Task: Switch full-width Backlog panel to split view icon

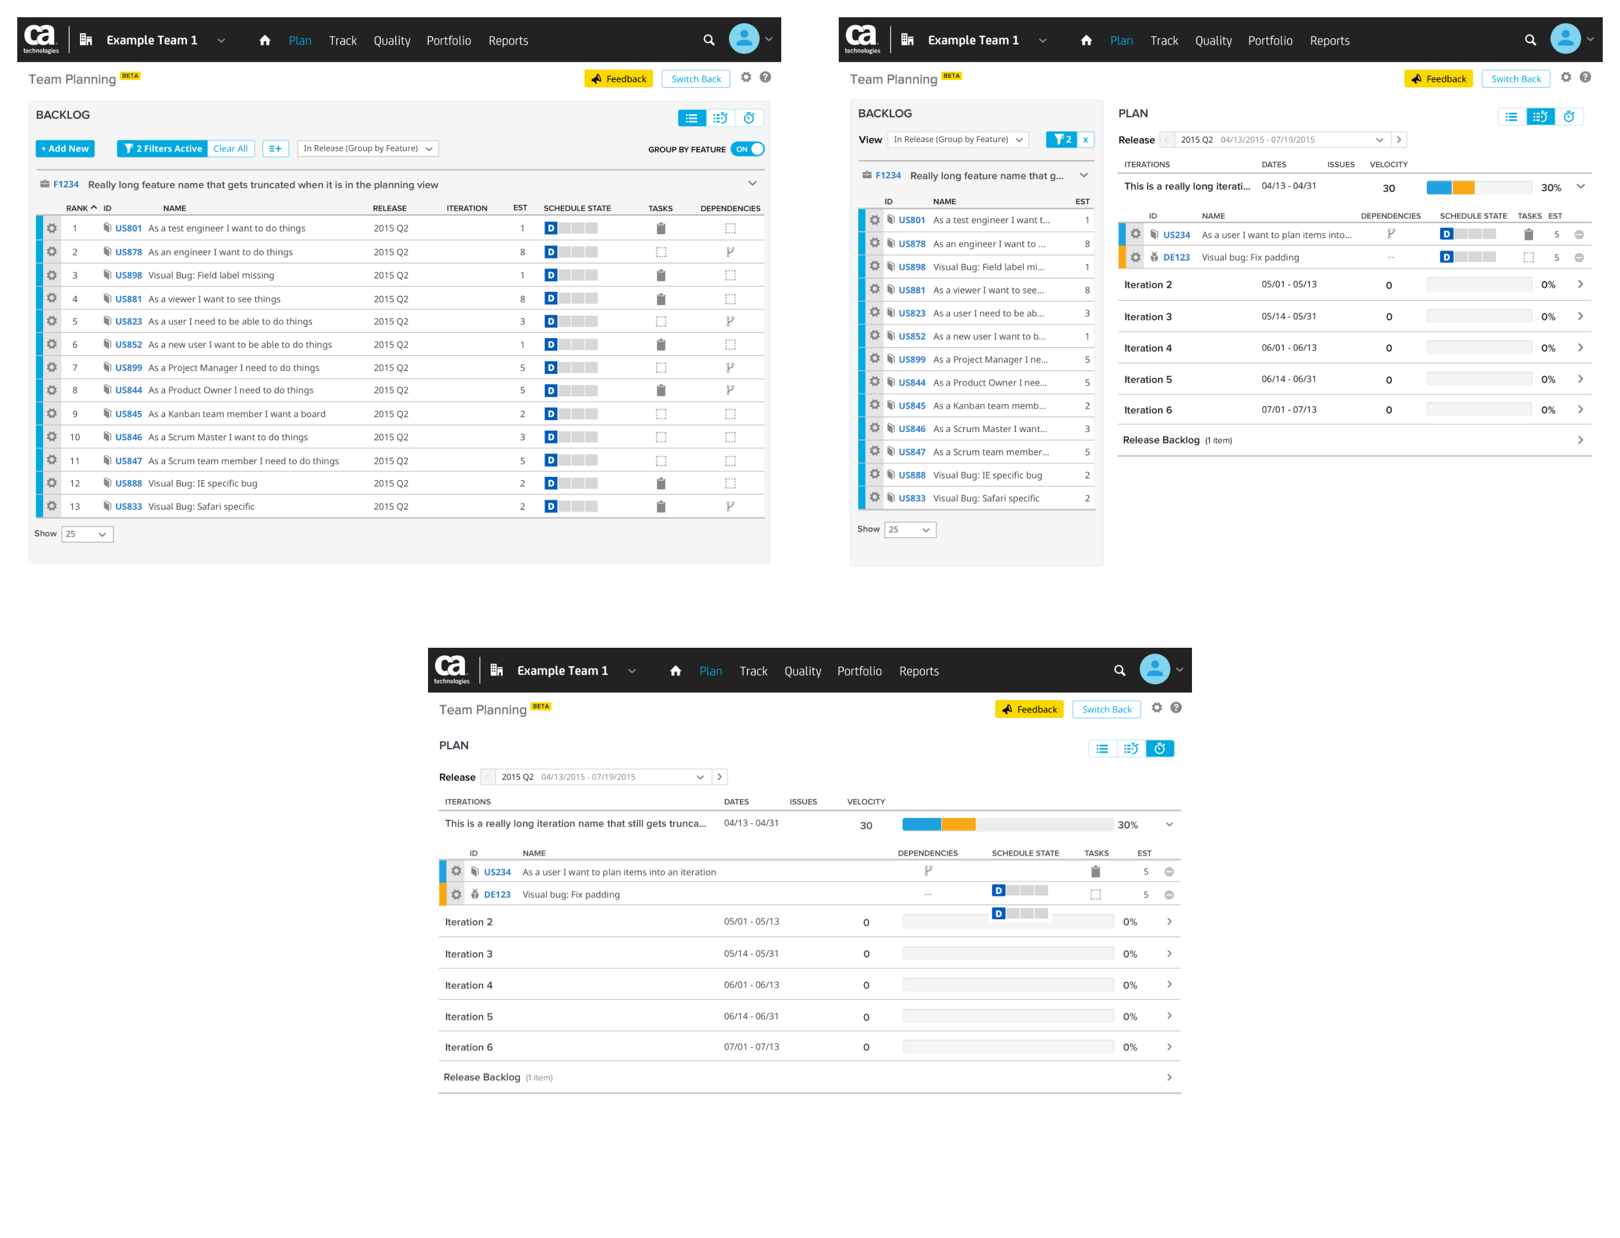Action: pyautogui.click(x=720, y=118)
